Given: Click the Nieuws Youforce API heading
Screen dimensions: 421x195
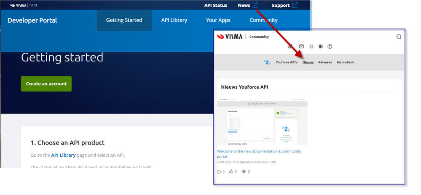Looking at the screenshot, I should tap(244, 87).
